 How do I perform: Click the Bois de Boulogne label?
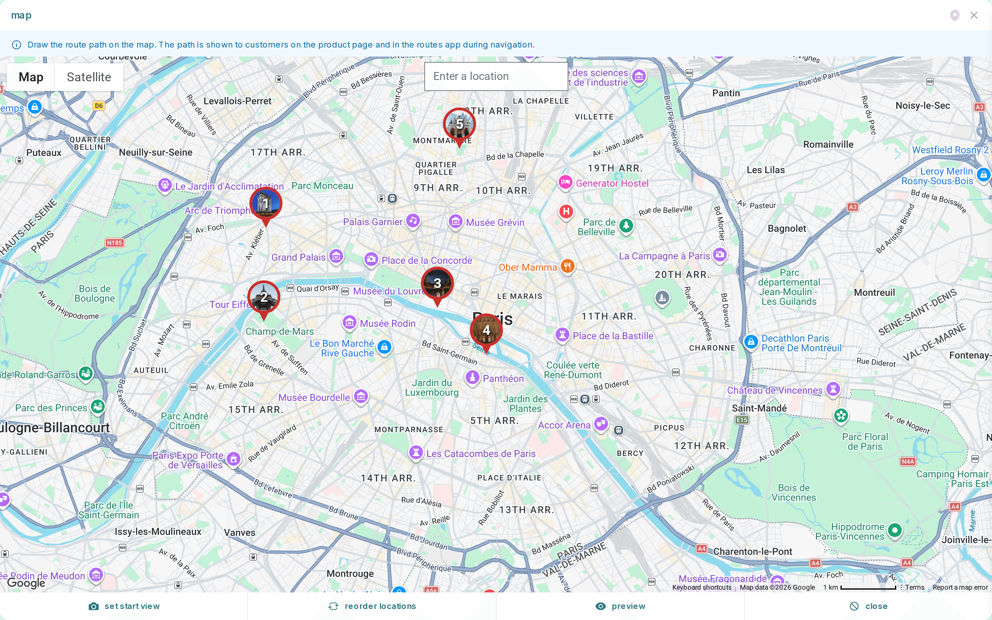pyautogui.click(x=95, y=293)
